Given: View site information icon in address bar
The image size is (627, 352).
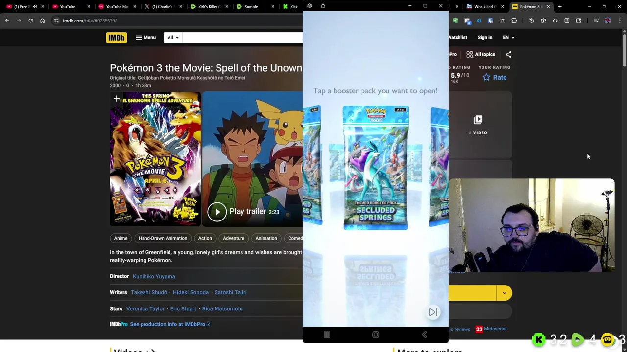Looking at the screenshot, I should (56, 21).
